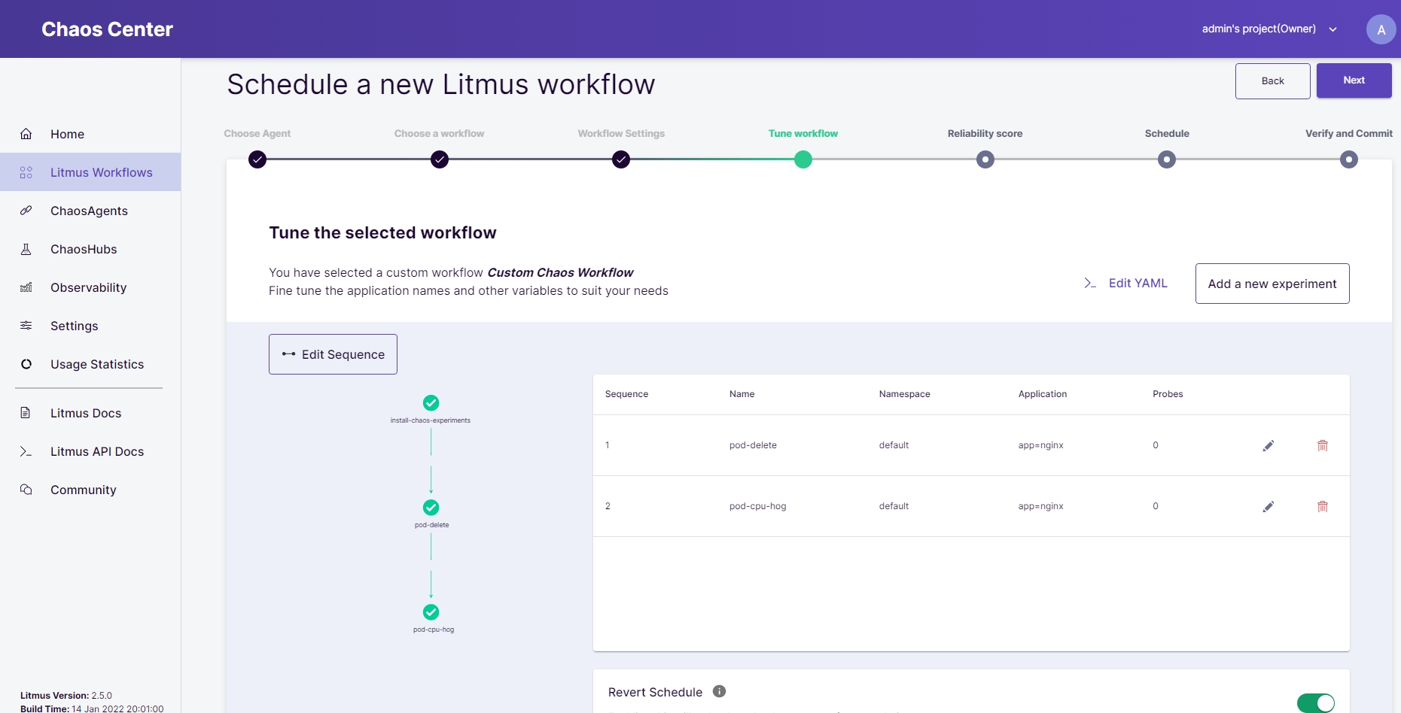Delete the pod-delete experiment row

pos(1322,445)
